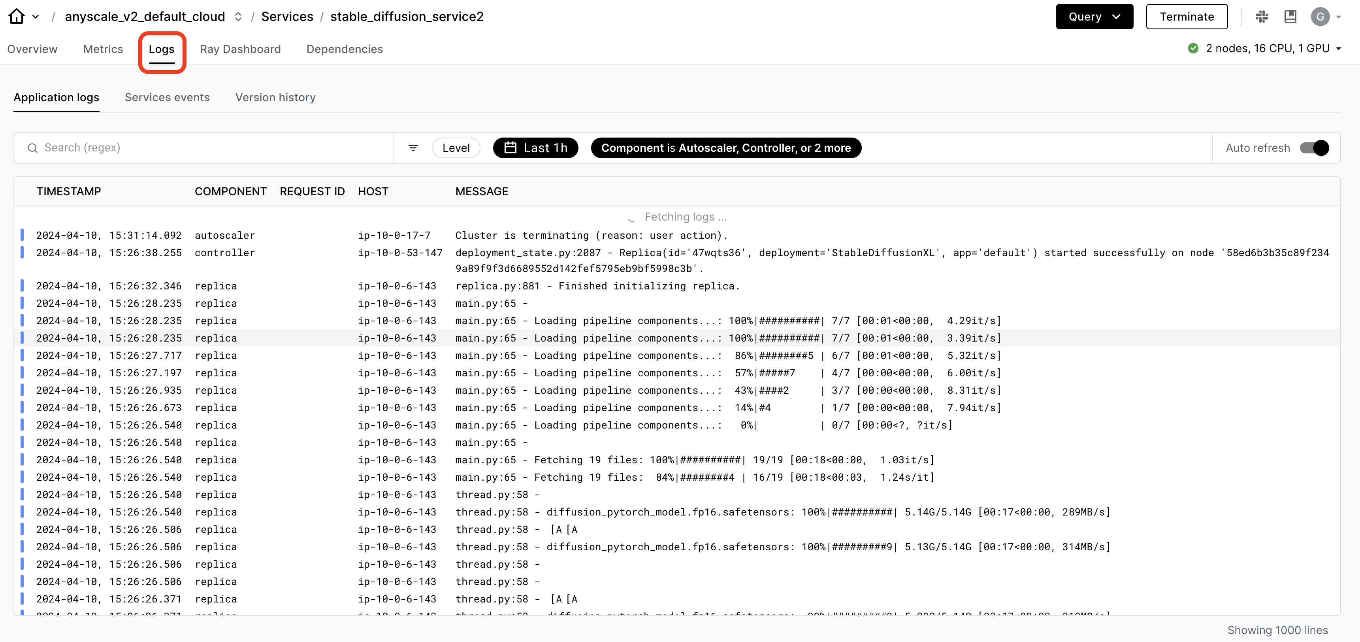Switch to the Version history tab
This screenshot has width=1360, height=642.
click(x=275, y=97)
